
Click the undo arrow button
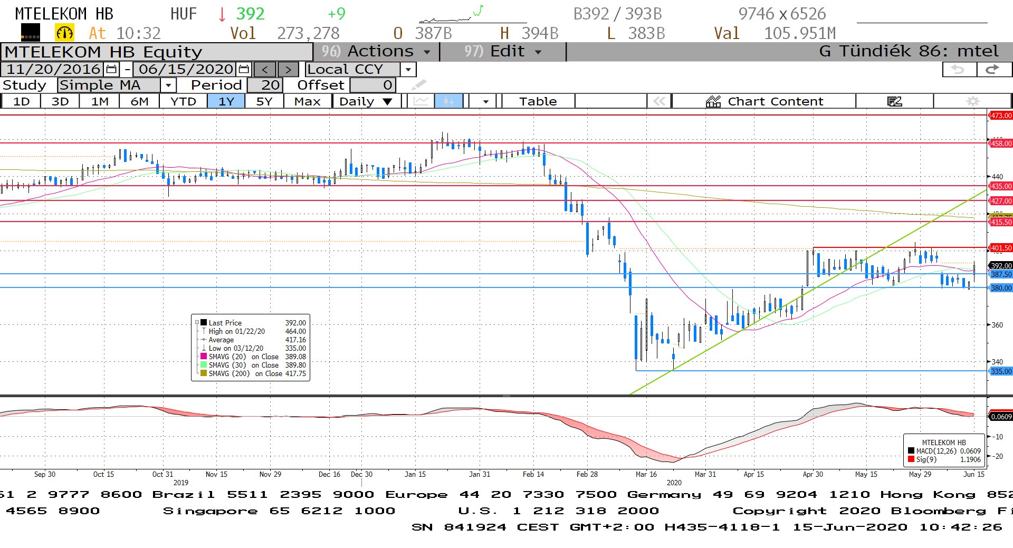[958, 69]
